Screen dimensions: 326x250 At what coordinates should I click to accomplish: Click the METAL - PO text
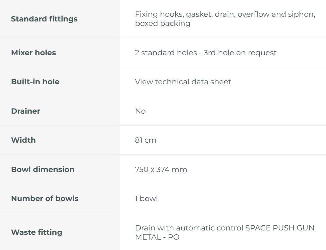click(x=157, y=237)
